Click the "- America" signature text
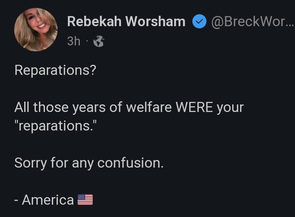 44,200
